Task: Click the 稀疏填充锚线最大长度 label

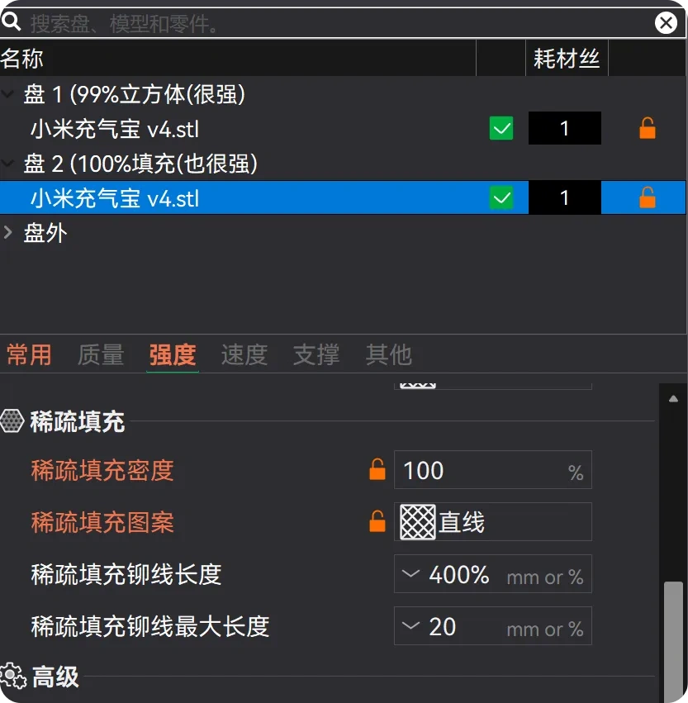Action: [149, 626]
